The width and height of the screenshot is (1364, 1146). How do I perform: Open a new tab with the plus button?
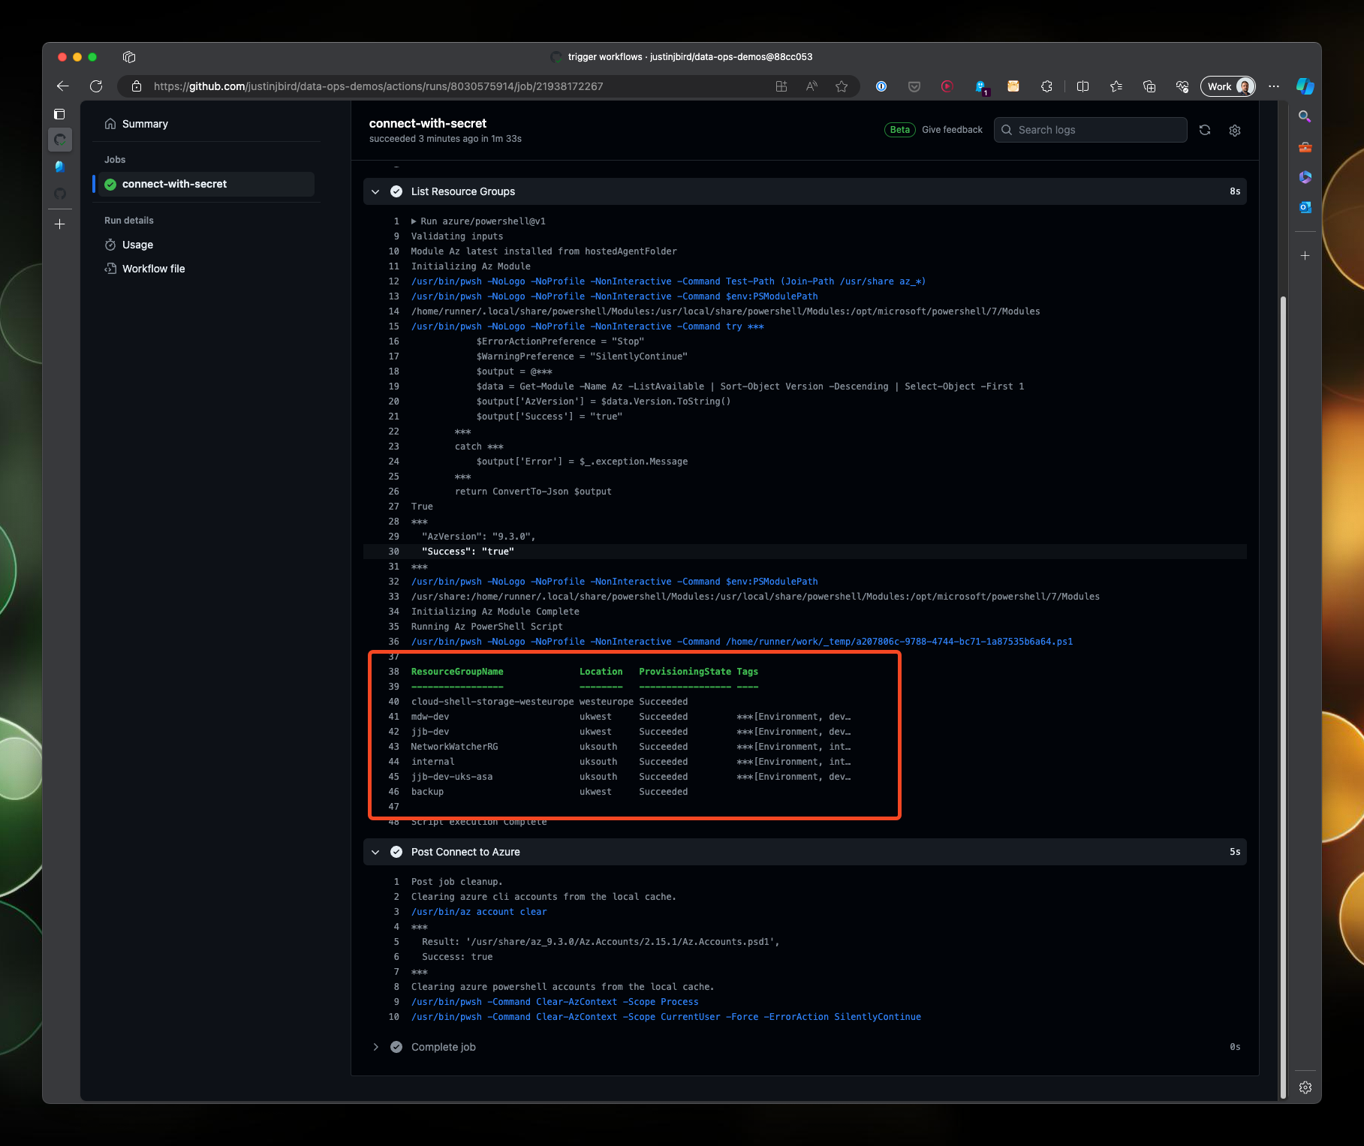(60, 224)
